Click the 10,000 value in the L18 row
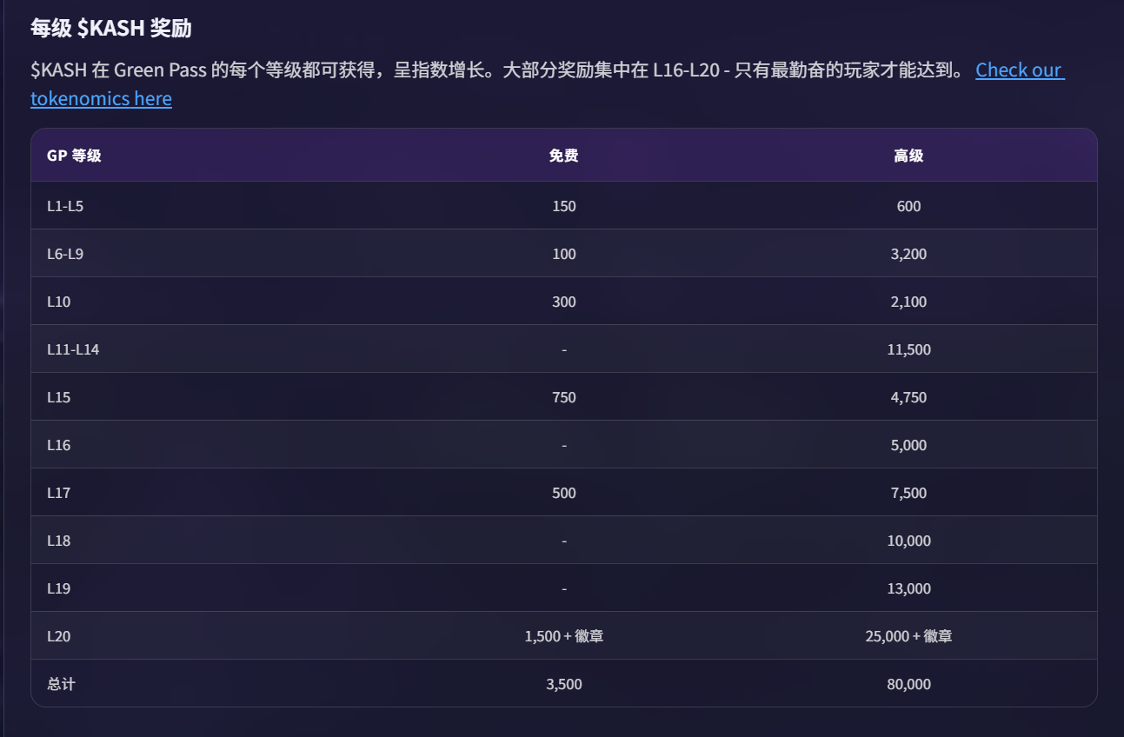 click(908, 541)
